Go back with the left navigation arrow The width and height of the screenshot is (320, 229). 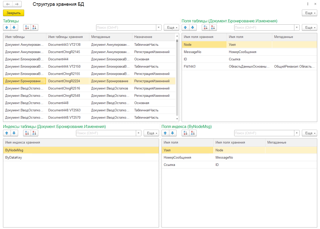tap(8, 4)
